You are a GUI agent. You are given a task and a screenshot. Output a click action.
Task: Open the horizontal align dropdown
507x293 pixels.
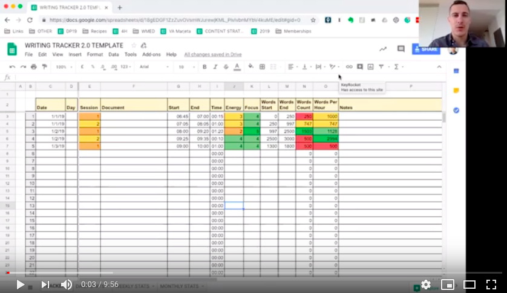292,67
